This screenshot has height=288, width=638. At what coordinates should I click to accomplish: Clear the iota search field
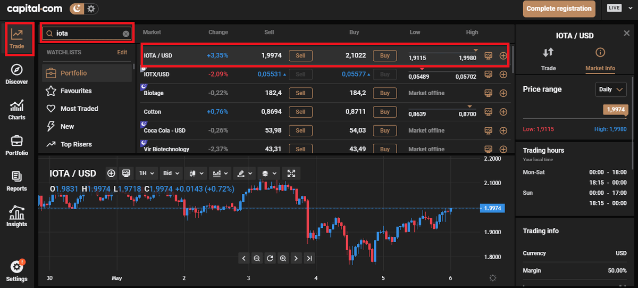(x=126, y=34)
